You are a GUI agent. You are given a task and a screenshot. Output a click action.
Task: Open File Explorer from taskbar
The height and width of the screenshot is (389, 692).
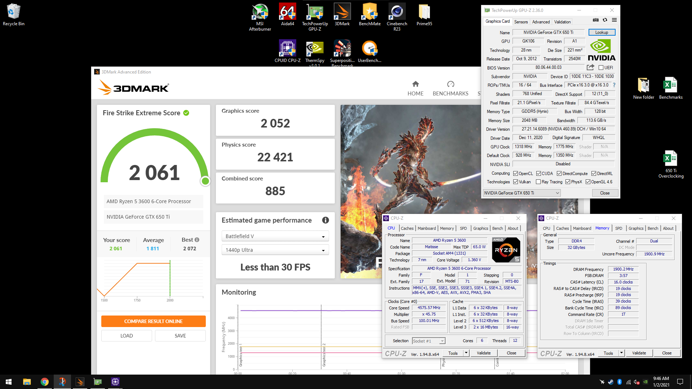point(27,382)
